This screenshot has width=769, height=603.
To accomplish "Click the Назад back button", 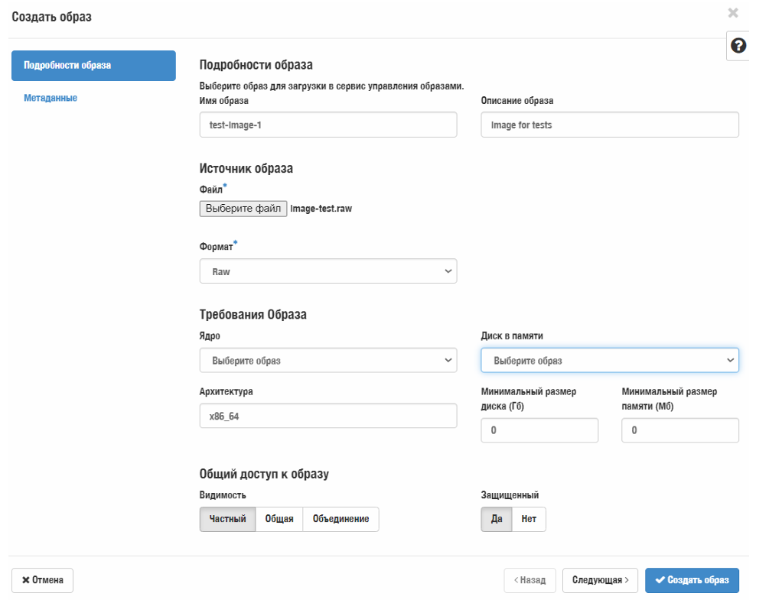I will [530, 580].
